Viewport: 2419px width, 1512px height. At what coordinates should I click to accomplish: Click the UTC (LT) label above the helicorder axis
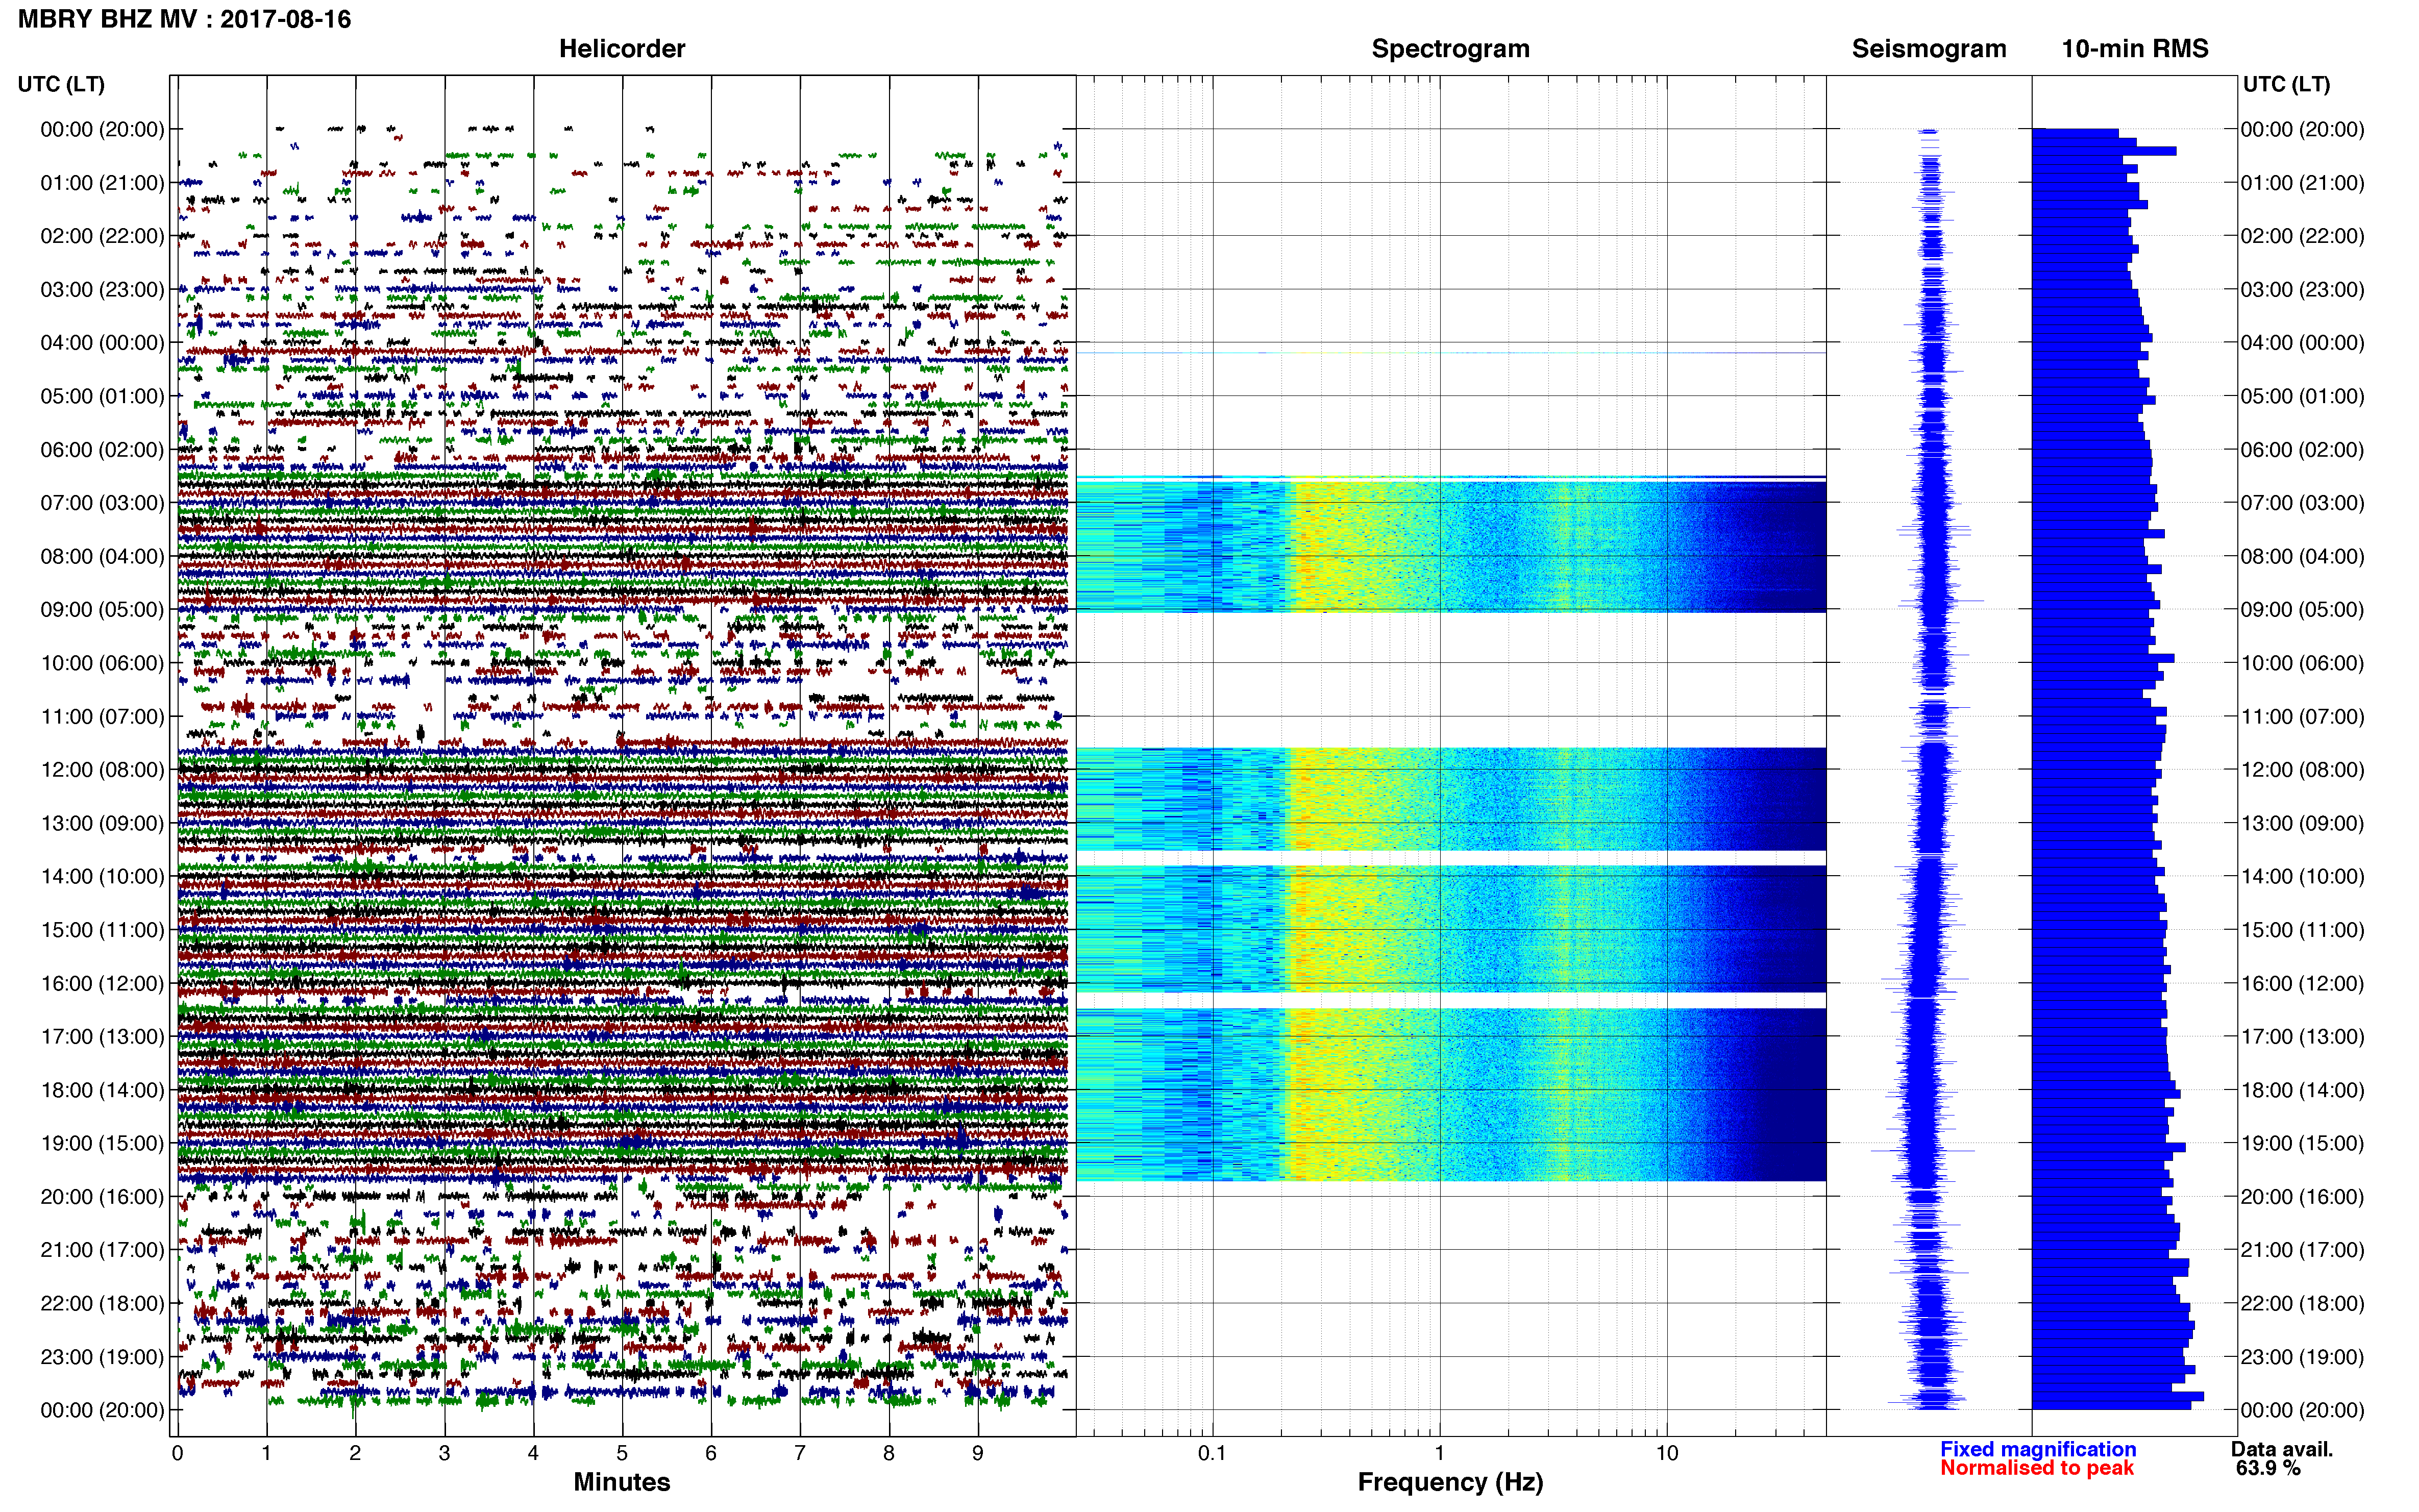61,84
